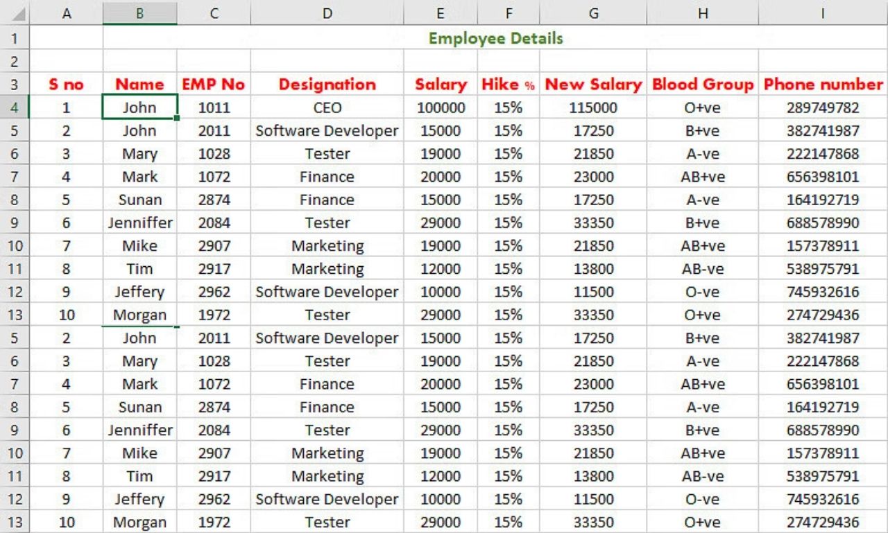This screenshot has height=533, width=888.
Task: Click the cell containing CEO
Action: click(327, 107)
